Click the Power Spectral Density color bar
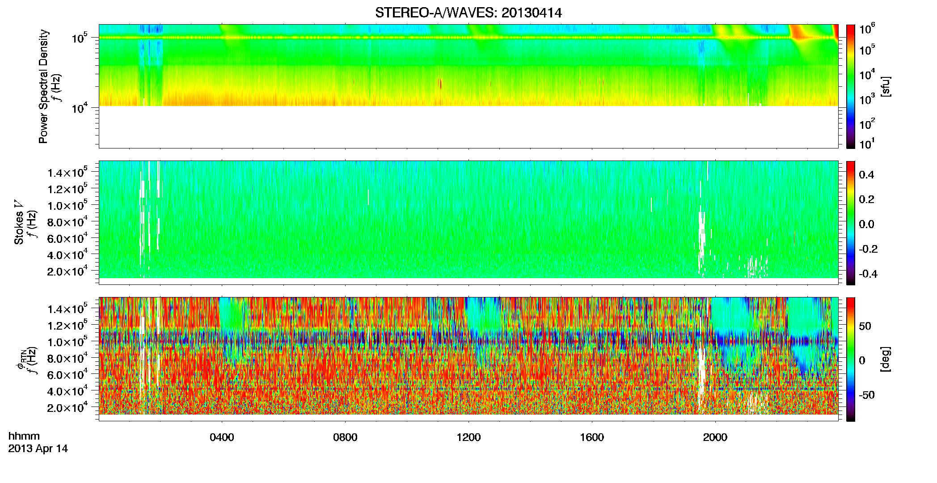This screenshot has width=937, height=483. [x=851, y=86]
